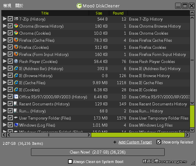The height and width of the screenshot is (166, 196).
Task: Uncheck the Run... (History) checkbox
Action: [x=10, y=111]
